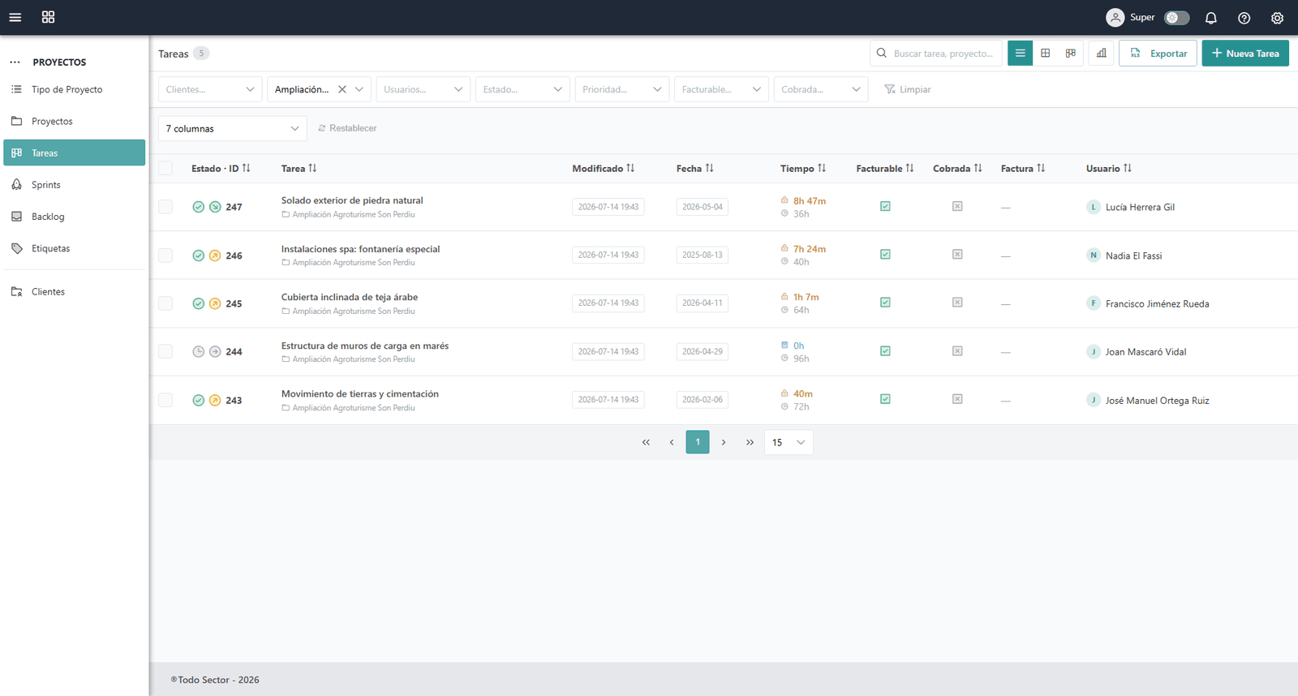
Task: Select the row checkbox for task 245
Action: tap(165, 303)
